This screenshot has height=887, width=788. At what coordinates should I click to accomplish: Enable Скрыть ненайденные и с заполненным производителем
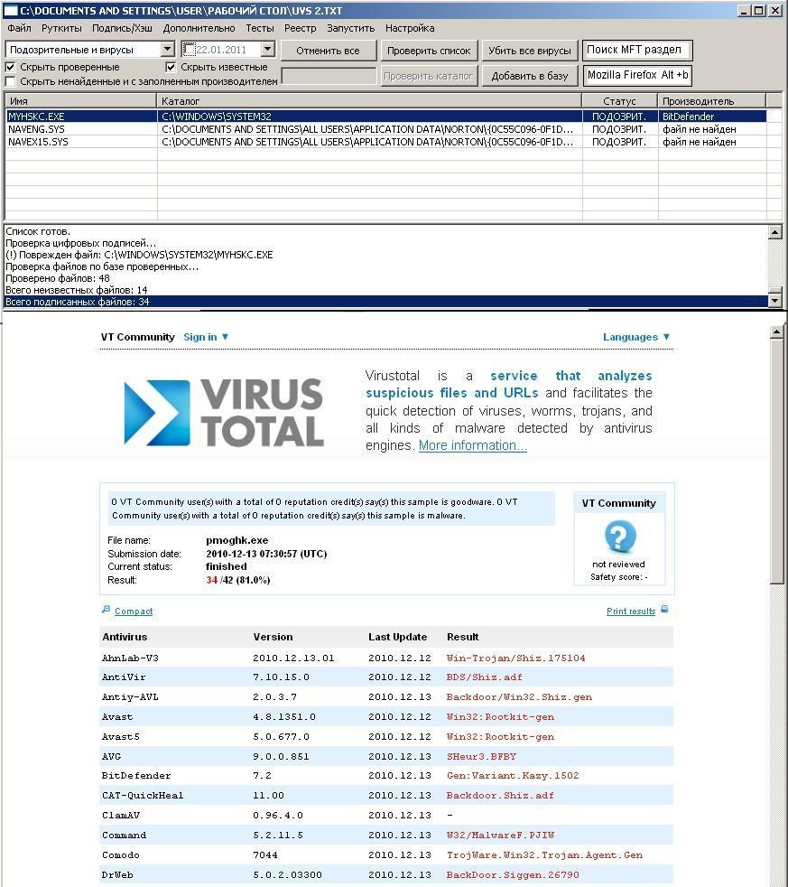point(10,81)
